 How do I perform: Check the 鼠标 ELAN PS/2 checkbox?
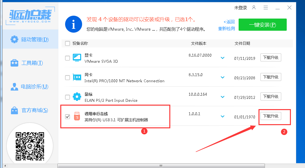pyautogui.click(x=67, y=97)
